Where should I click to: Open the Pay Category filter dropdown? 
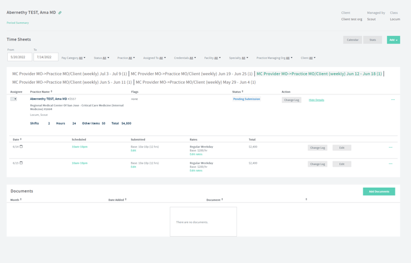pos(73,58)
